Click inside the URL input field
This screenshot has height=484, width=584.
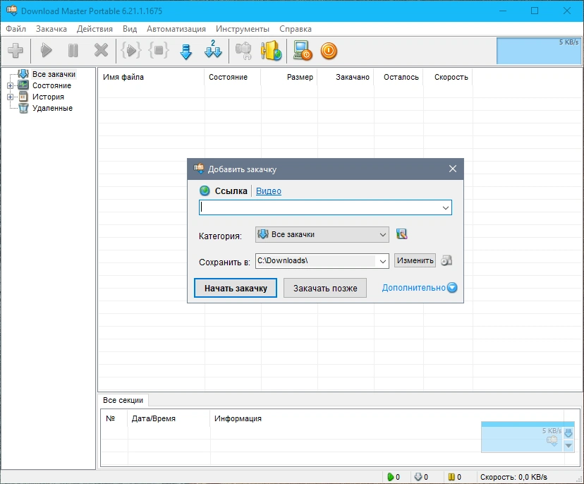point(320,207)
